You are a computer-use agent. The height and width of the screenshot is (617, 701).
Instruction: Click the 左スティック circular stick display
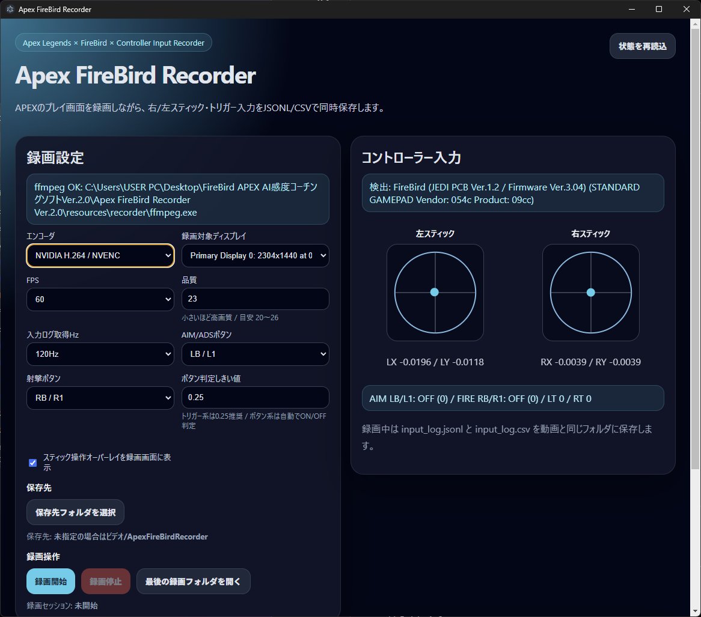[x=435, y=293]
